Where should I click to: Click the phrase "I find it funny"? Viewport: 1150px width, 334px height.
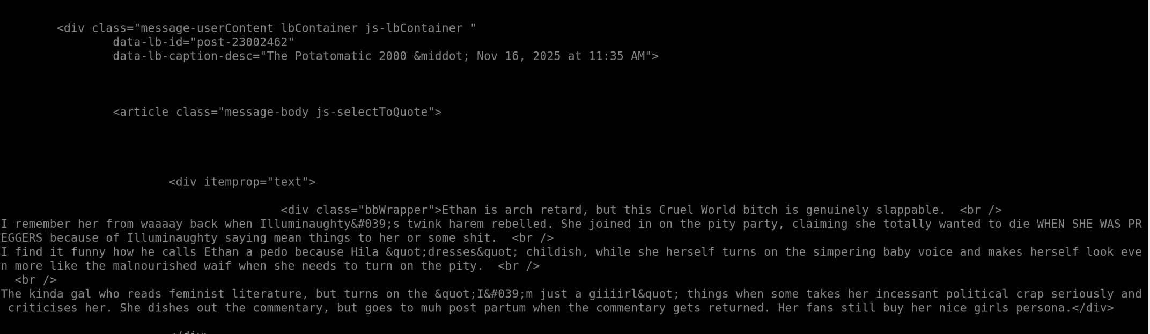[x=53, y=252]
